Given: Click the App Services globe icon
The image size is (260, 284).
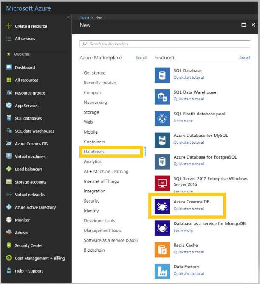Looking at the screenshot, I should [x=9, y=105].
